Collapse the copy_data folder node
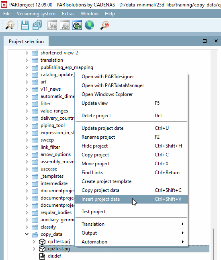 pyautogui.click(x=27, y=234)
